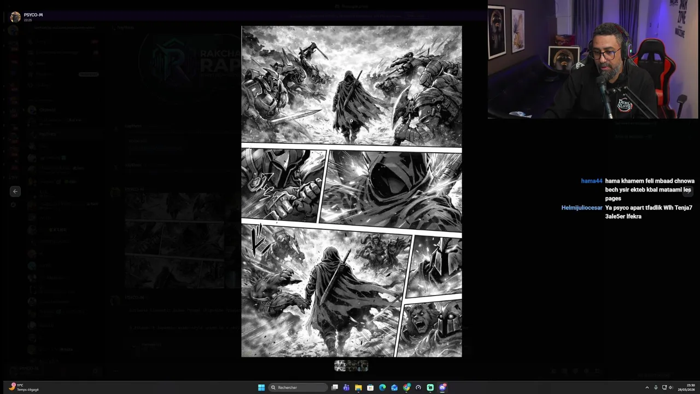Open the Windows Start menu
700x394 pixels.
(261, 387)
